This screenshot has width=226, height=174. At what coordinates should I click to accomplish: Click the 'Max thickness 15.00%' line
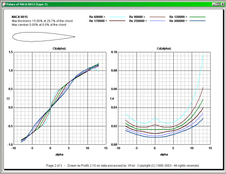point(42,21)
